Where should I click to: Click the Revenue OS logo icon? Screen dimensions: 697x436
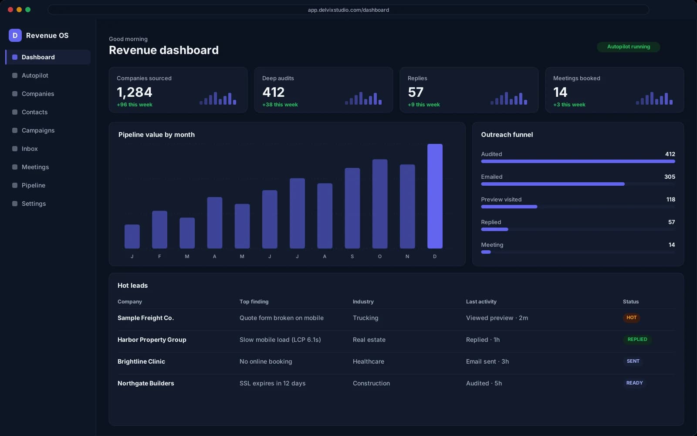15,35
